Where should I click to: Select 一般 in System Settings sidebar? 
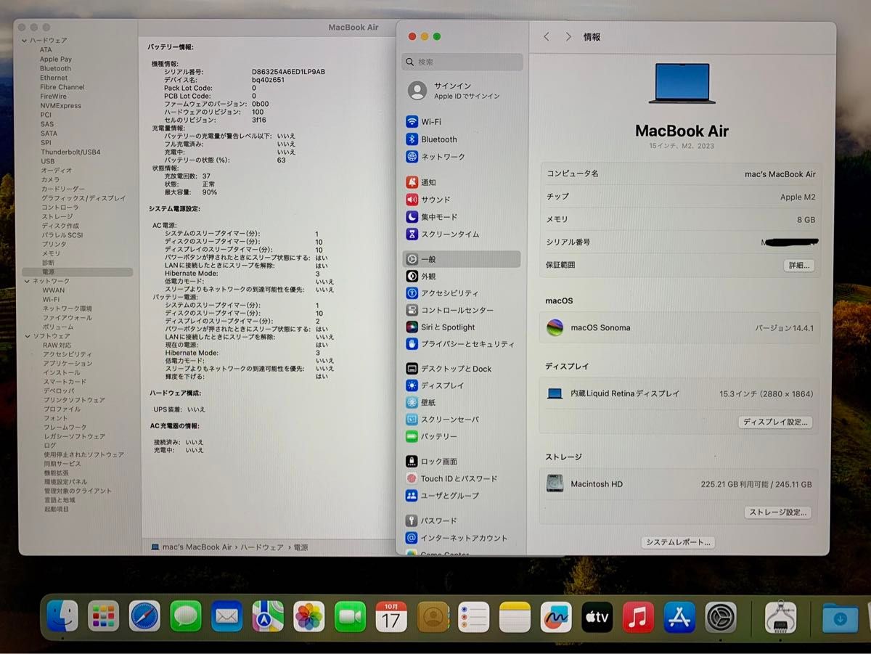click(462, 259)
